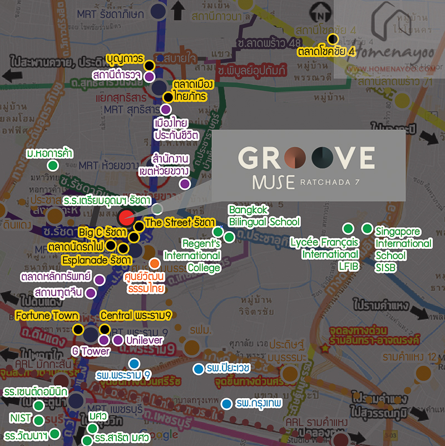This screenshot has height=446, width=445.
Task: Select the green marker below มศว label
Action: pos(92,428)
